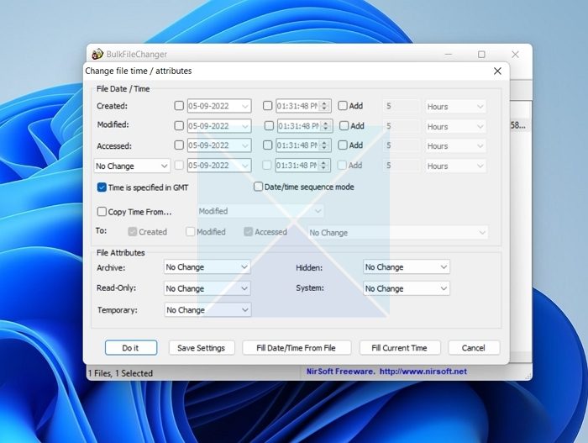Open the nirsoft.net link in status bar
This screenshot has height=443, width=588.
coord(423,372)
